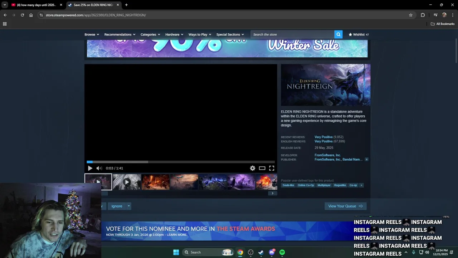
Task: Click View Your Queue button
Action: (x=345, y=206)
